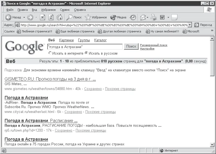Image resolution: width=216 pixels, height=154 pixels.
Task: Open the Правка menu
Action: coord(23,10)
